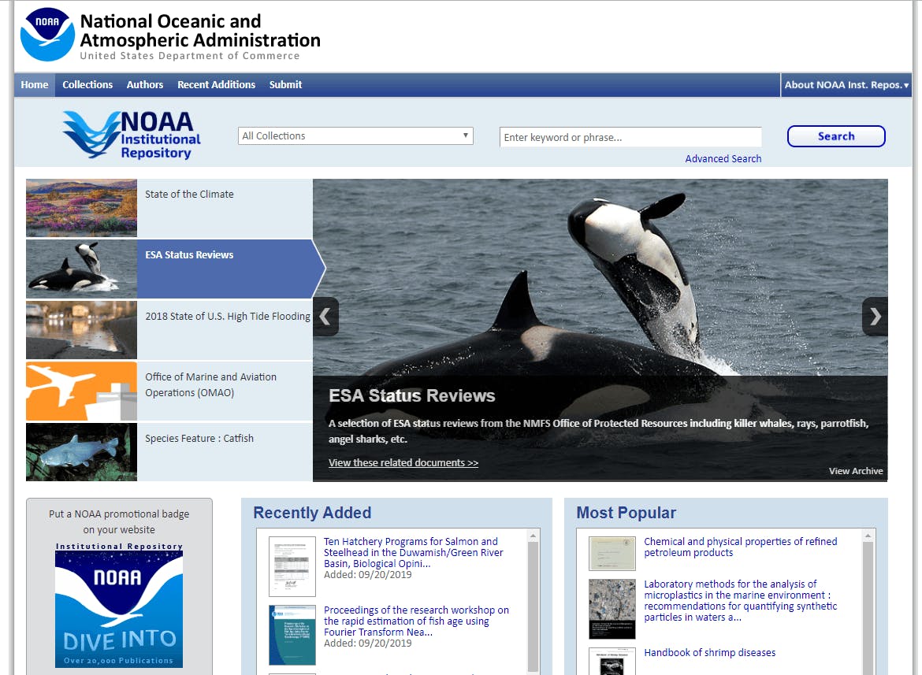The width and height of the screenshot is (922, 675).
Task: Open Handbook of shrimp diseases link
Action: pyautogui.click(x=710, y=653)
